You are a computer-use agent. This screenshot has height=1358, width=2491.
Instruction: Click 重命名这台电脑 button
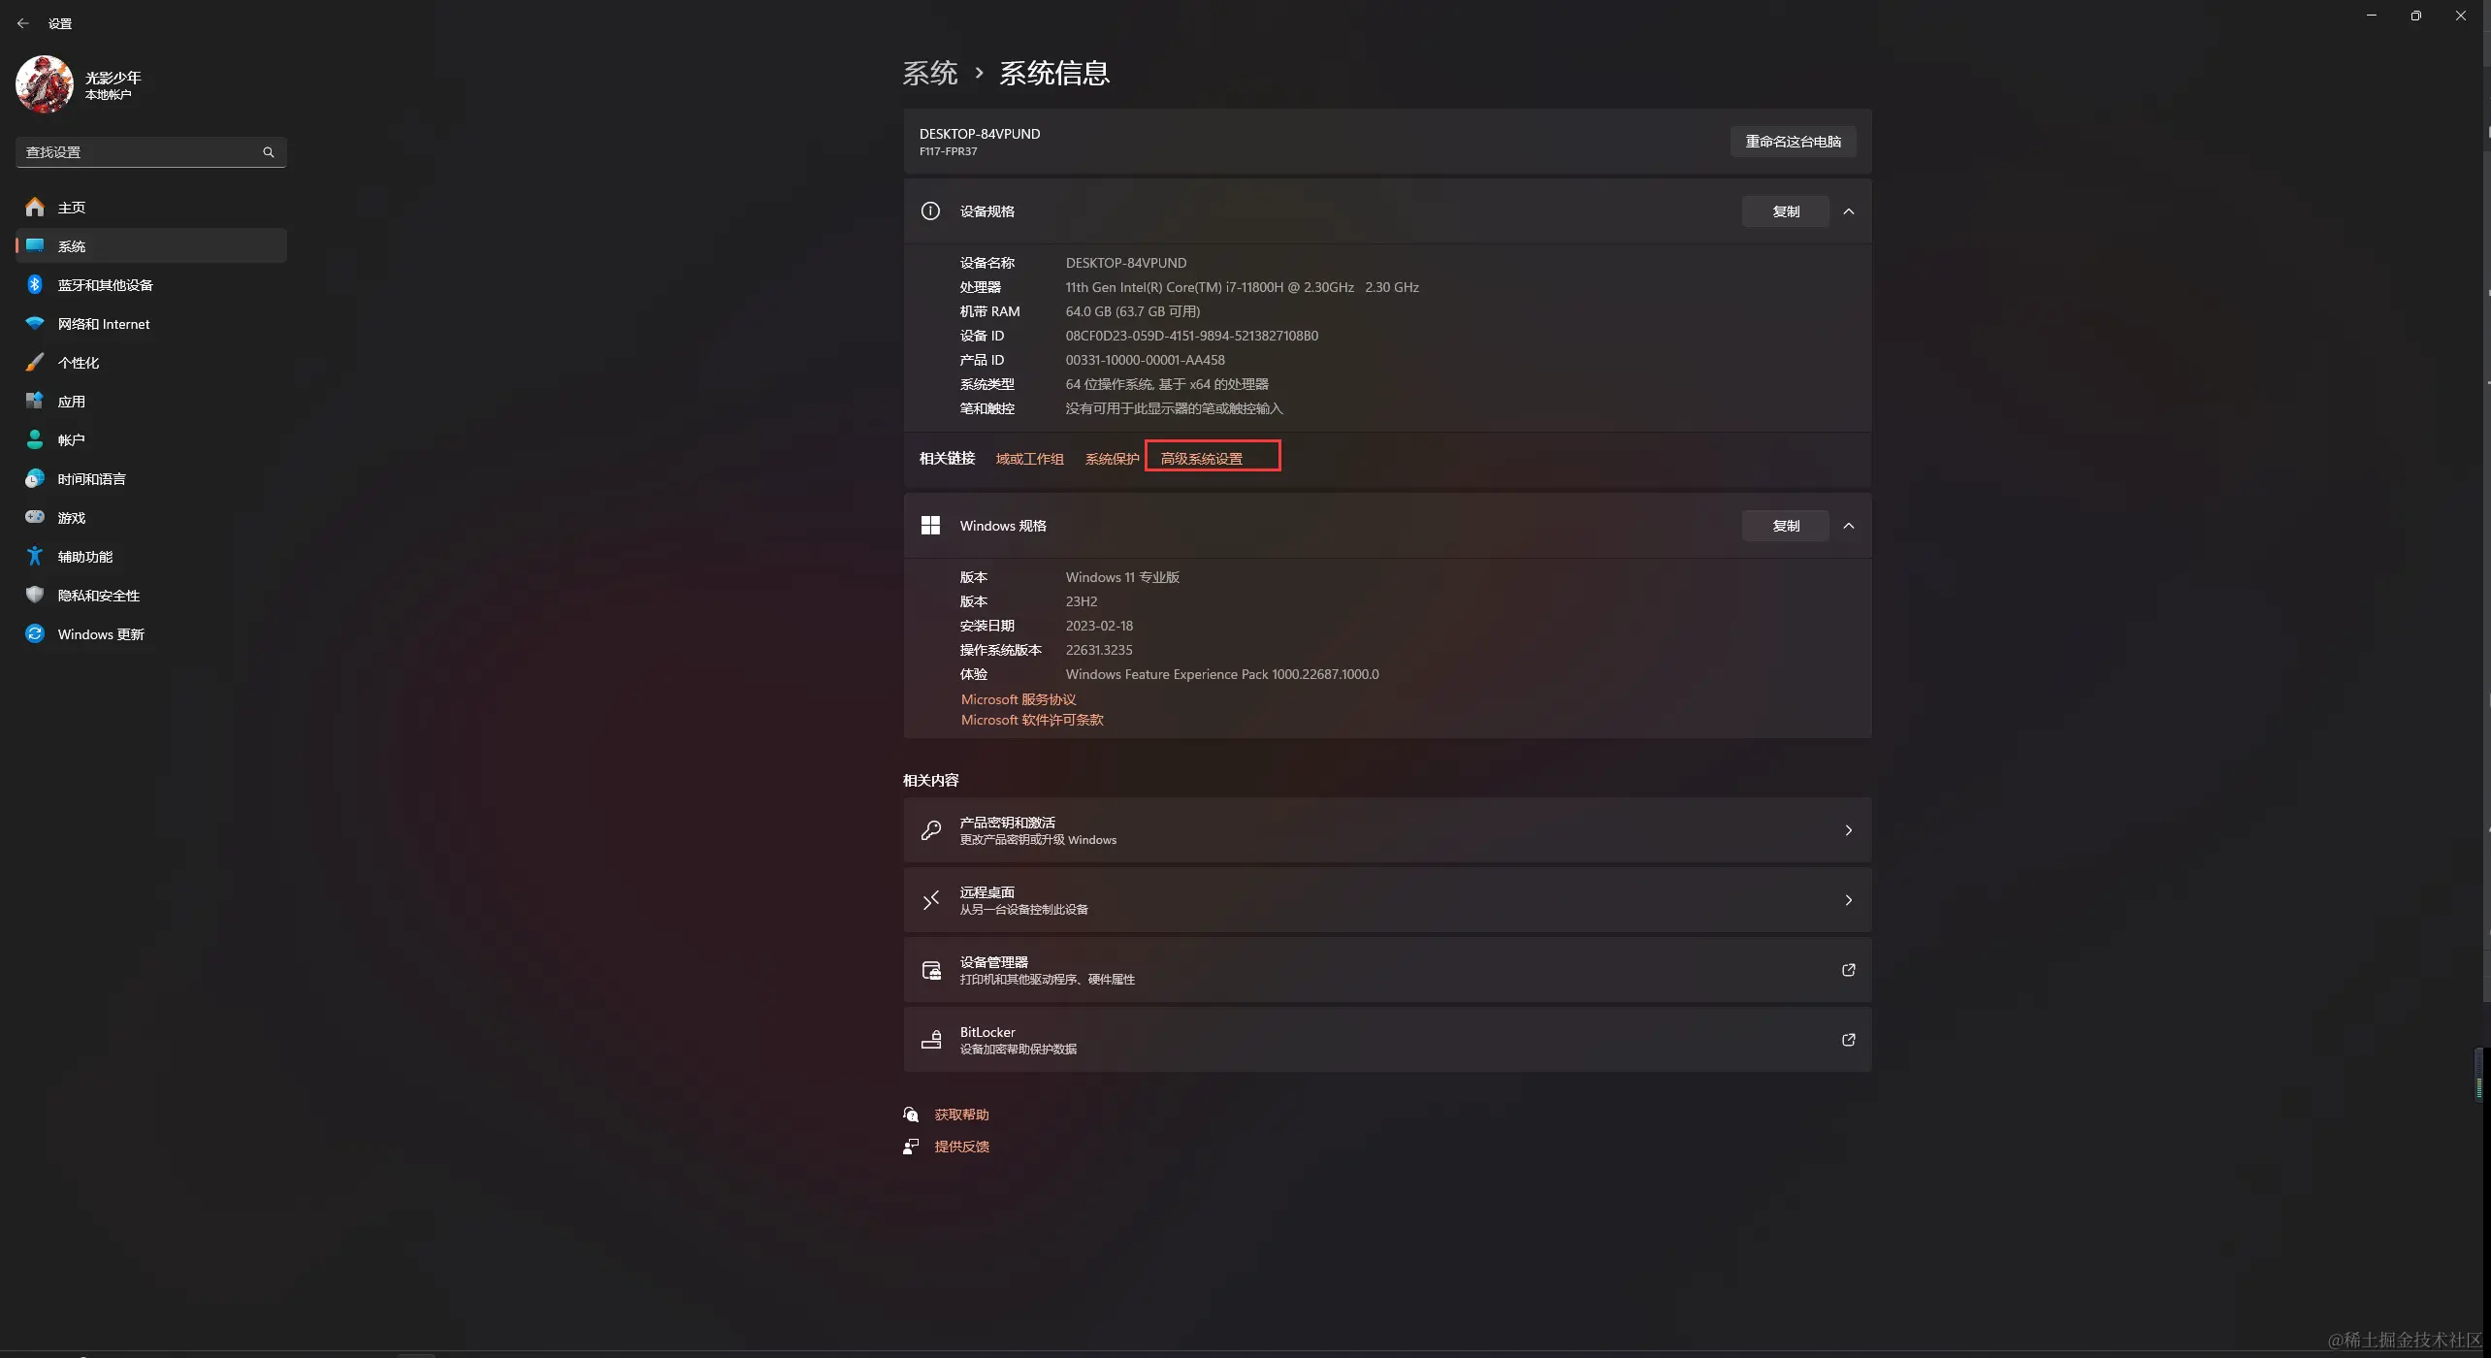coord(1793,142)
